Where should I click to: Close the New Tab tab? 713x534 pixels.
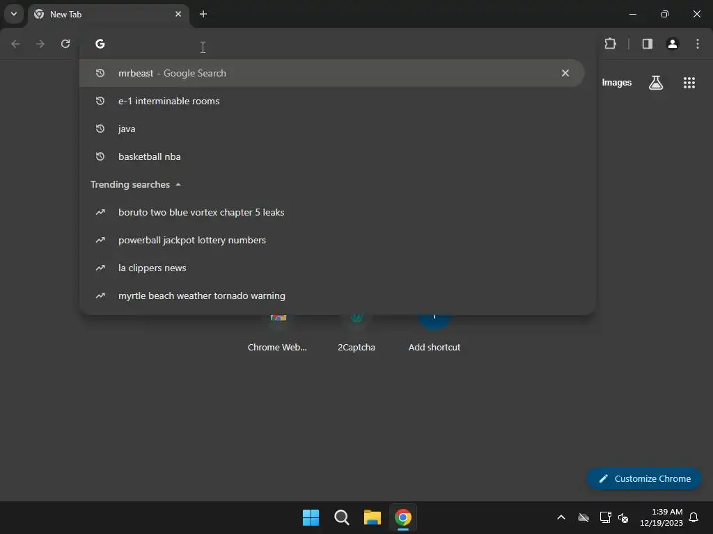[178, 14]
